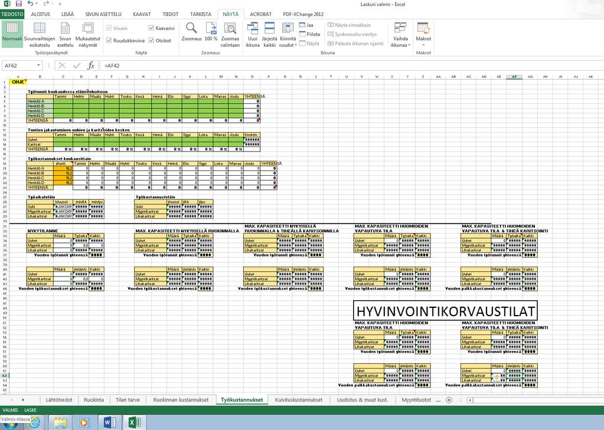This screenshot has height=430, width=604.
Task: Open the TARKISTA ribbon tab
Action: click(x=201, y=14)
